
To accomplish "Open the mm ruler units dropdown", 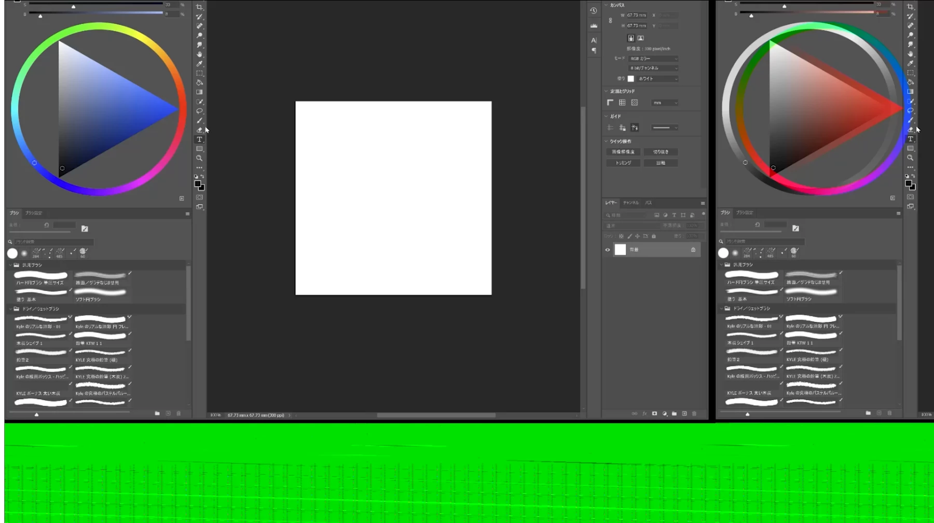I will (x=665, y=103).
